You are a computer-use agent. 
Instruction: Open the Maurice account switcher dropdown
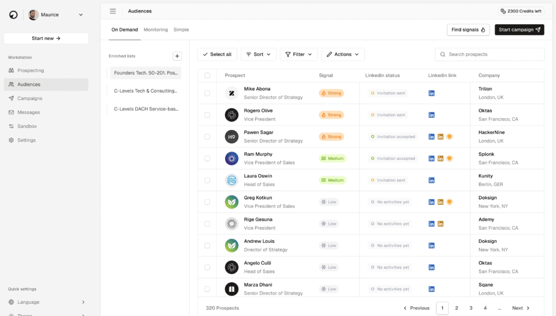click(56, 14)
